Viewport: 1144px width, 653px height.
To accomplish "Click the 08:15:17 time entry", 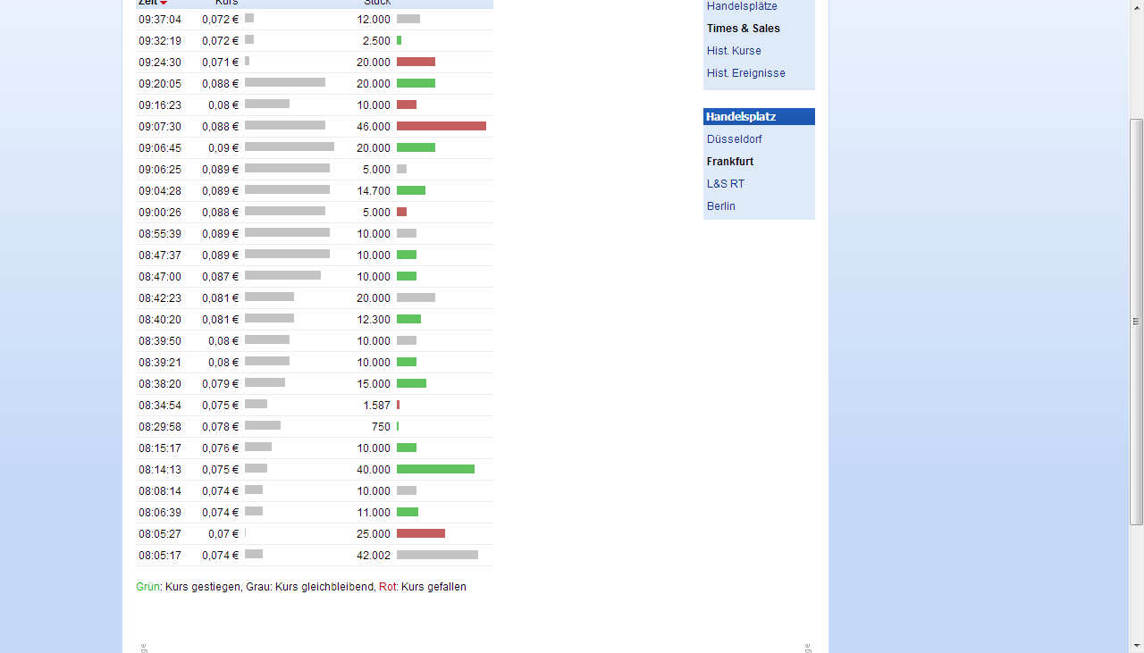I will pyautogui.click(x=160, y=448).
